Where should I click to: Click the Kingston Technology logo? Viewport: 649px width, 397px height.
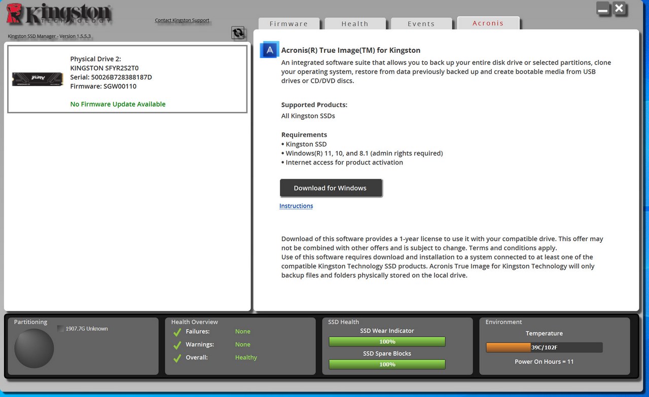pyautogui.click(x=59, y=15)
